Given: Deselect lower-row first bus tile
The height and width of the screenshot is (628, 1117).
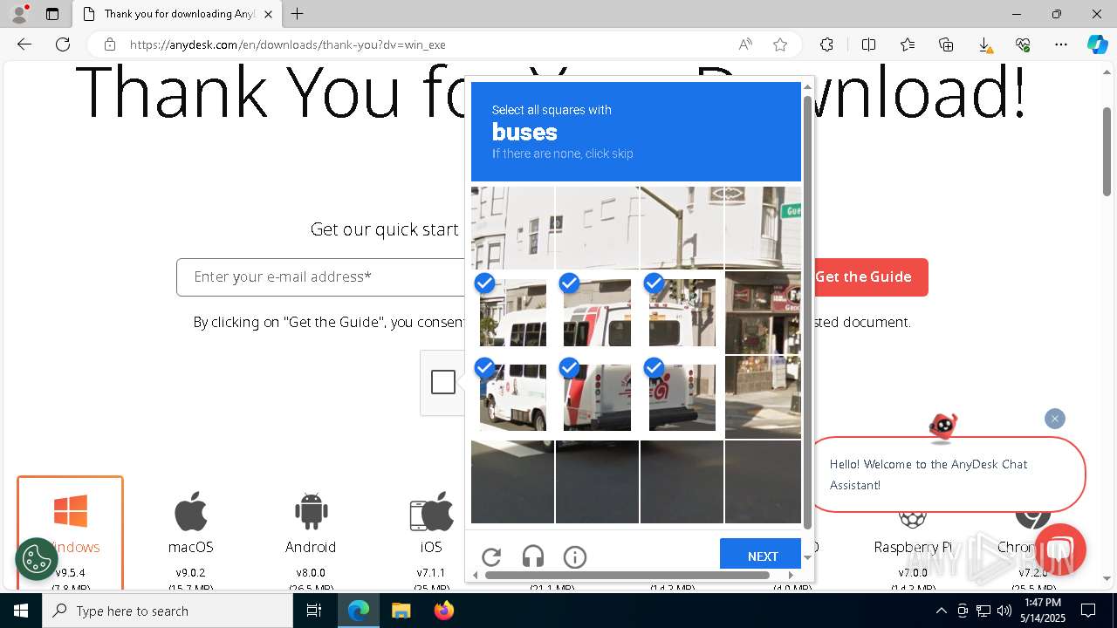Looking at the screenshot, I should coord(513,398).
